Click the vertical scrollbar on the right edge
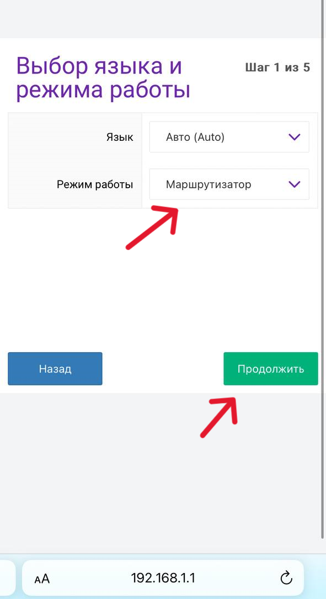 pyautogui.click(x=323, y=267)
